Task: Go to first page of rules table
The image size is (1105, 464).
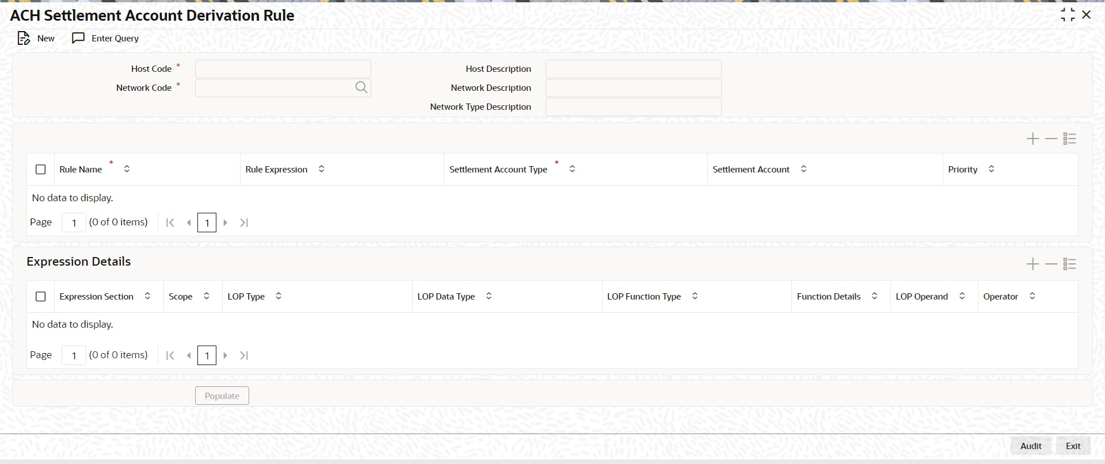Action: pos(170,223)
